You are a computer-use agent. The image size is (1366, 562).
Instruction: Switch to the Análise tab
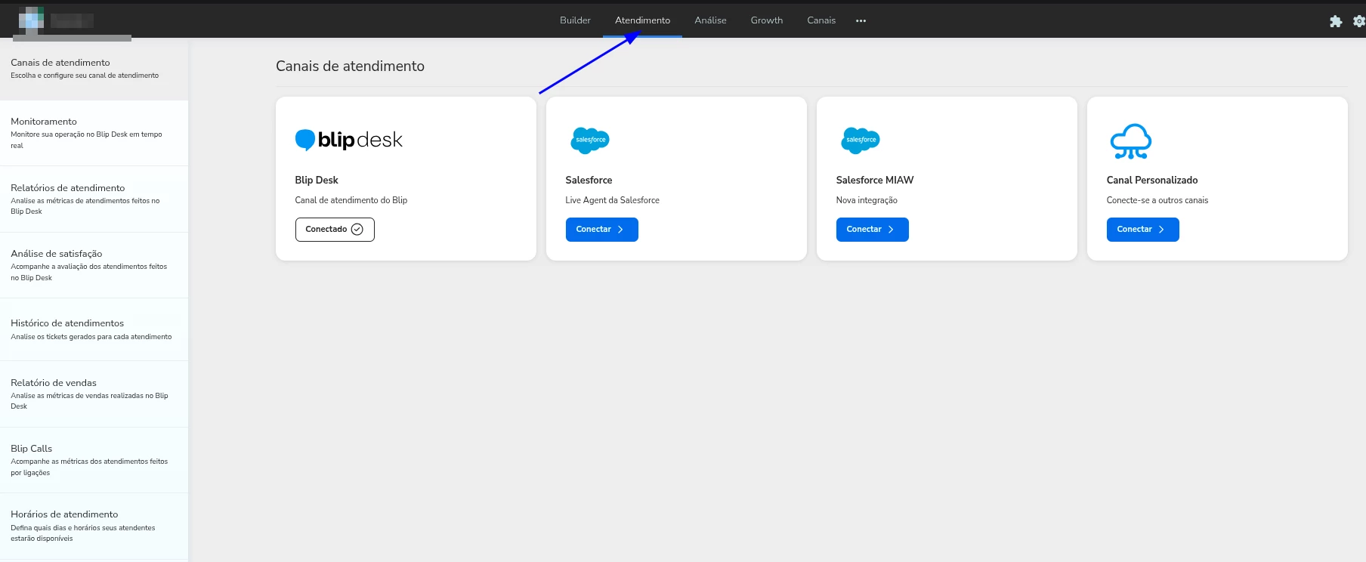pyautogui.click(x=710, y=20)
